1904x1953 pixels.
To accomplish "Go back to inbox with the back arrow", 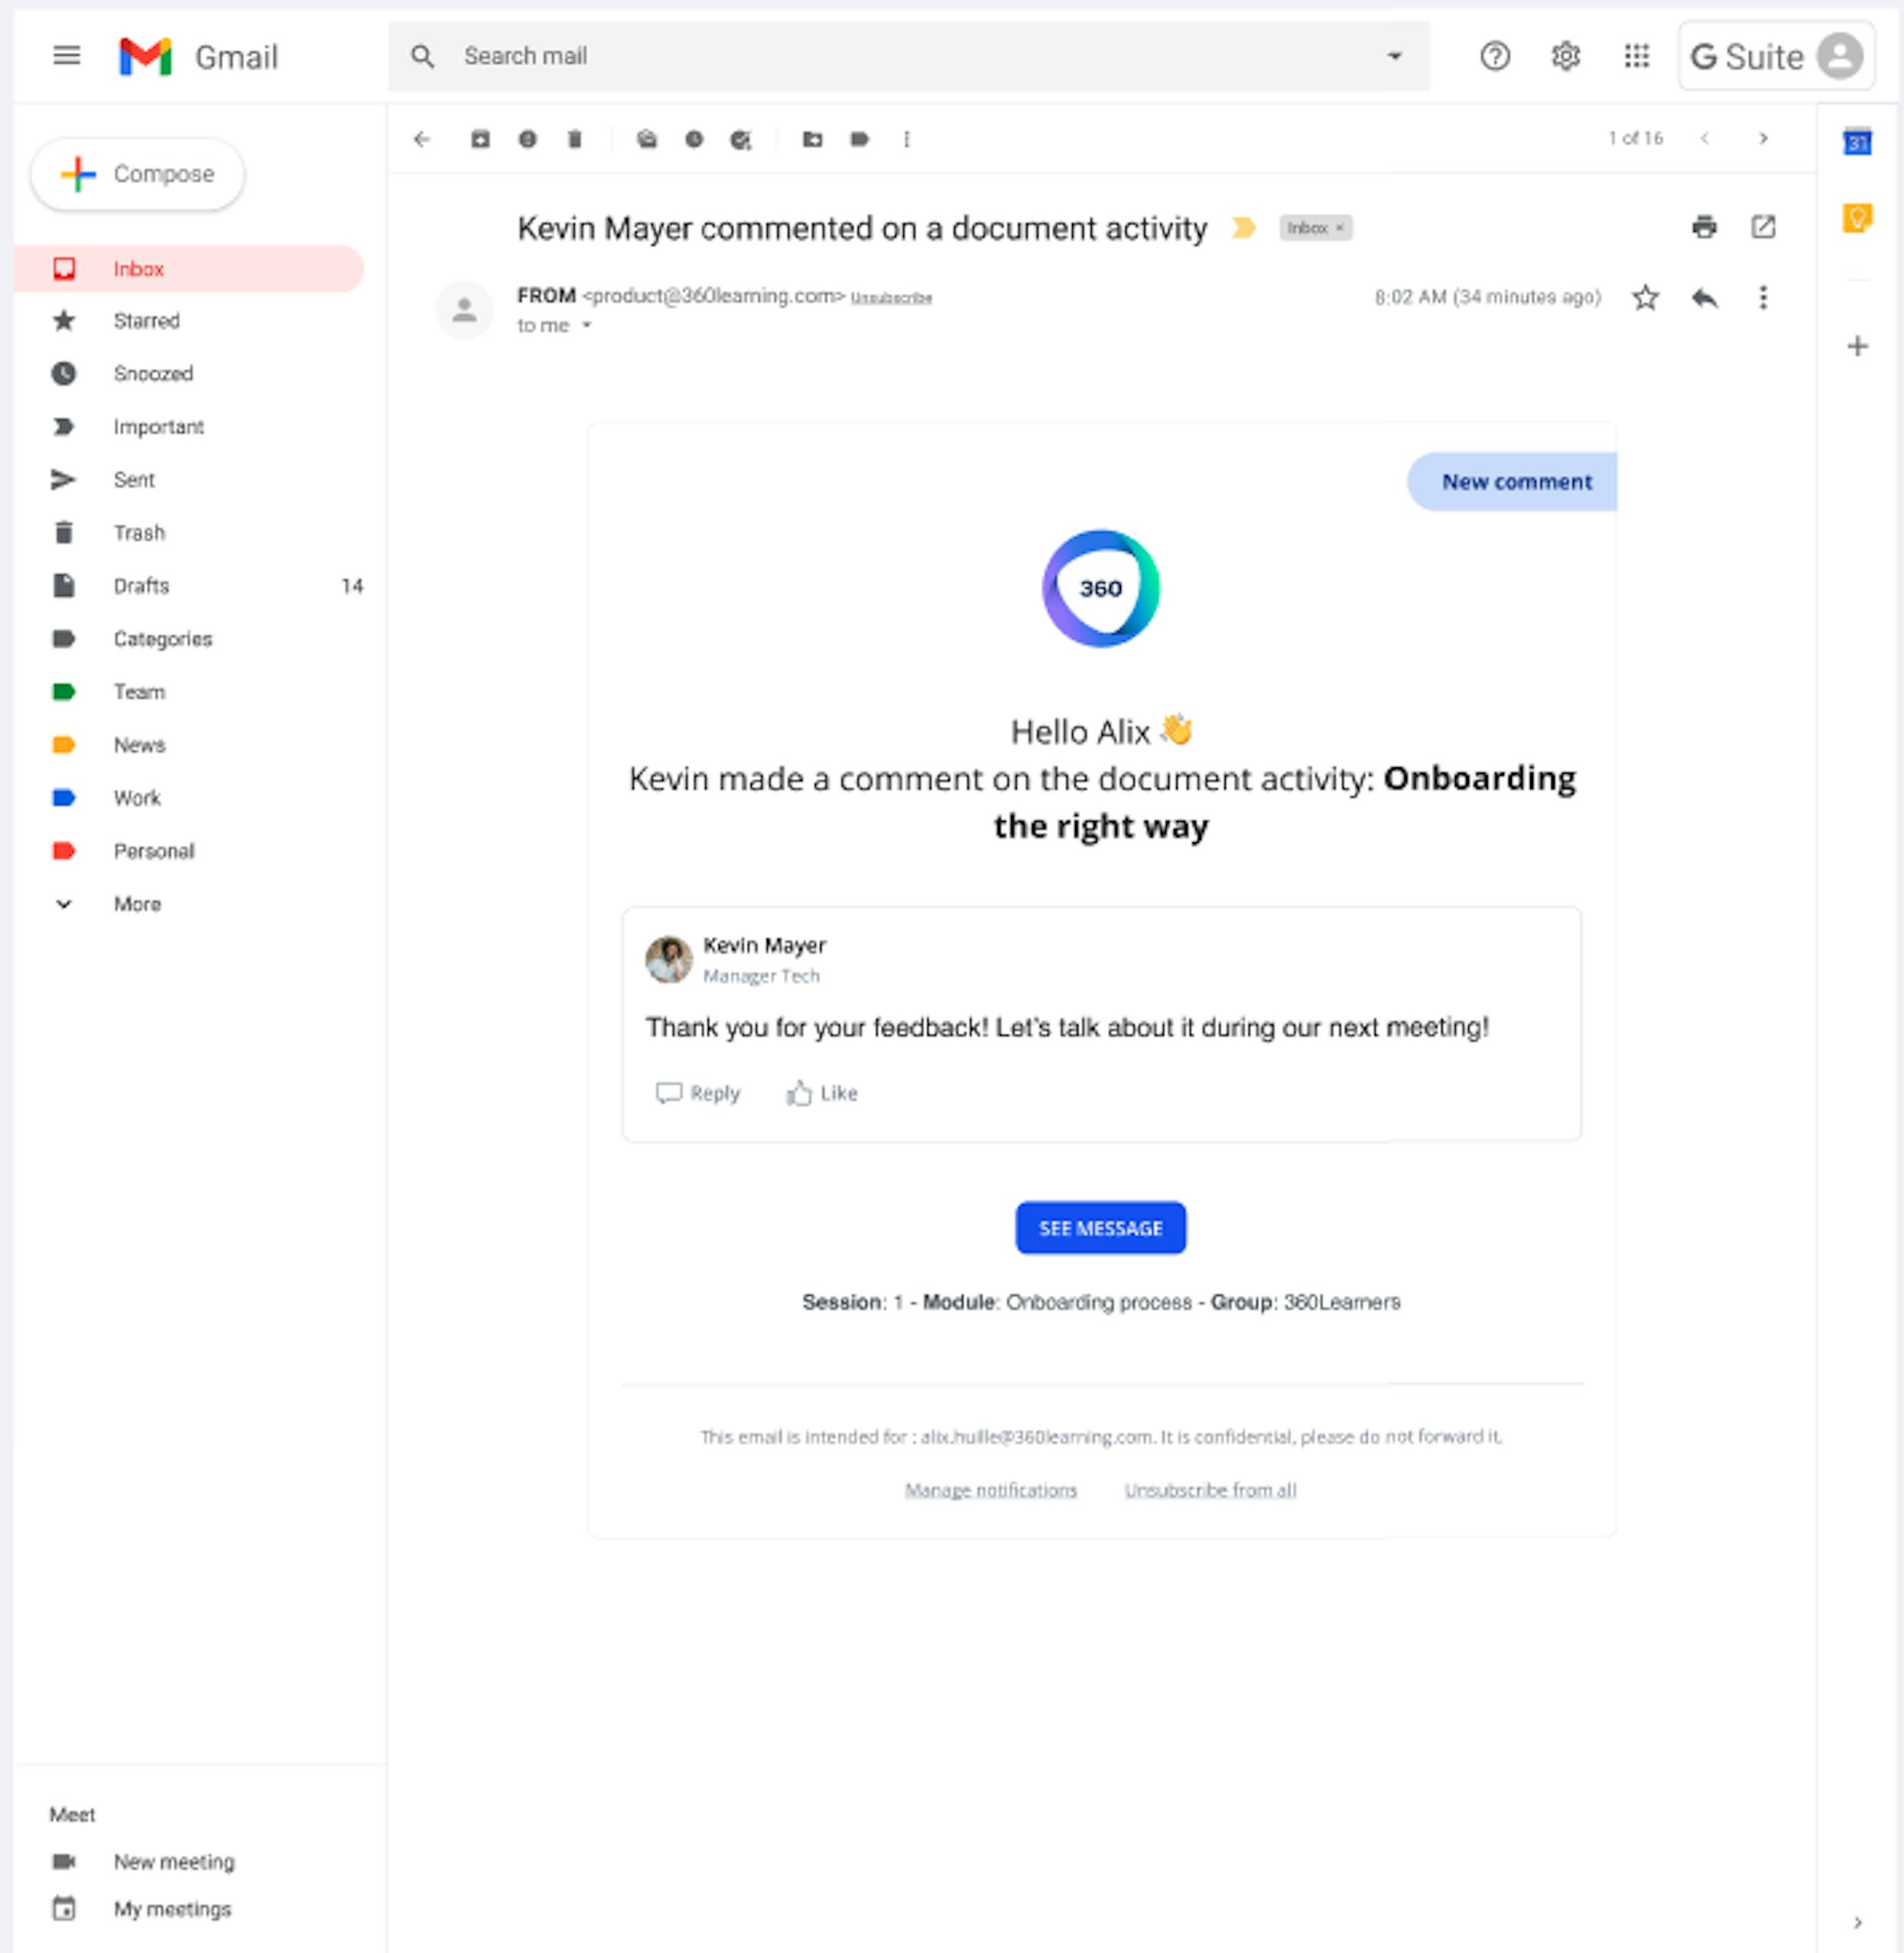I will point(422,139).
